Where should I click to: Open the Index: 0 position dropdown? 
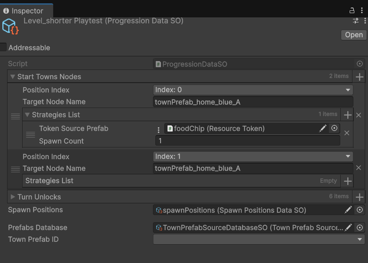(x=253, y=90)
